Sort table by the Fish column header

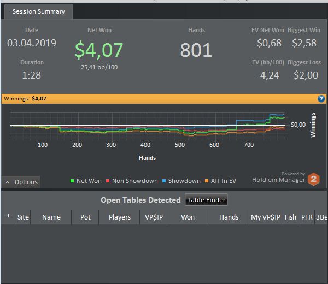coord(290,217)
